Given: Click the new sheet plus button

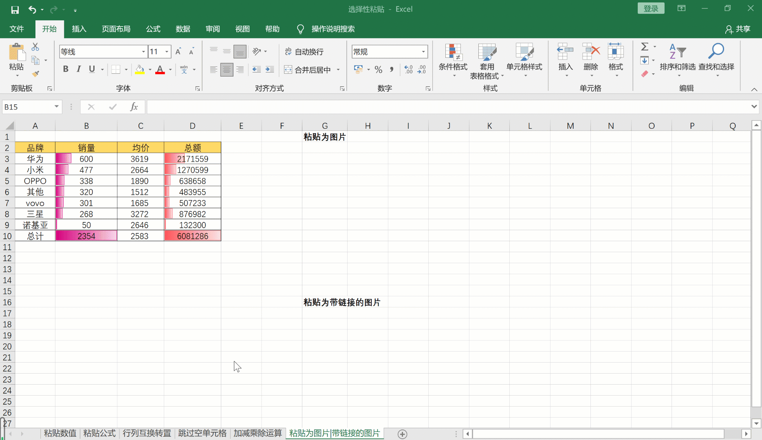Looking at the screenshot, I should 402,434.
